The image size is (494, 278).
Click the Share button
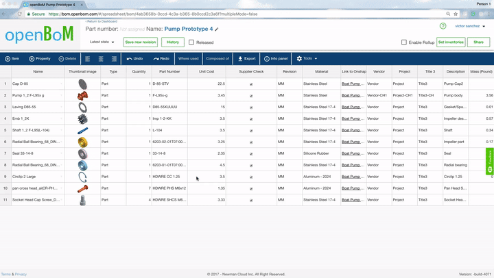point(478,42)
